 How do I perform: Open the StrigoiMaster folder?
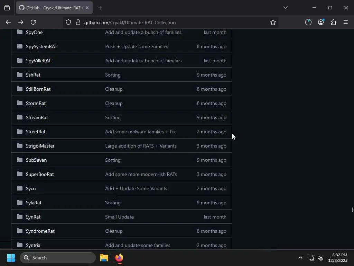point(40,146)
